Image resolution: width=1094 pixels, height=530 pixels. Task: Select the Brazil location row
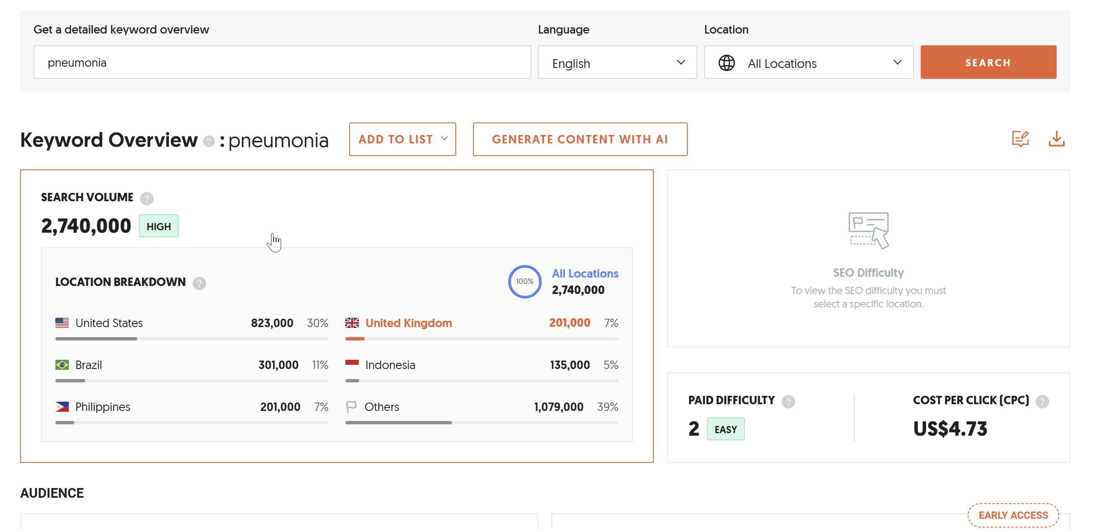tap(191, 370)
